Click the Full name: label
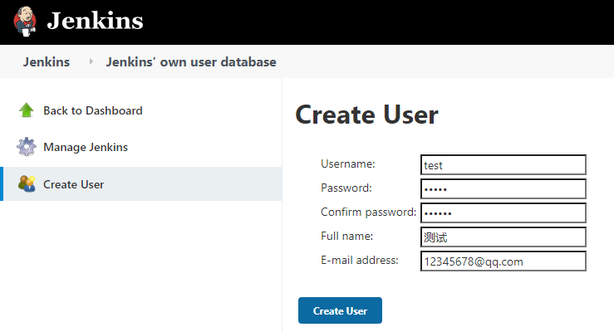Viewport: 614px width, 332px height. (347, 237)
